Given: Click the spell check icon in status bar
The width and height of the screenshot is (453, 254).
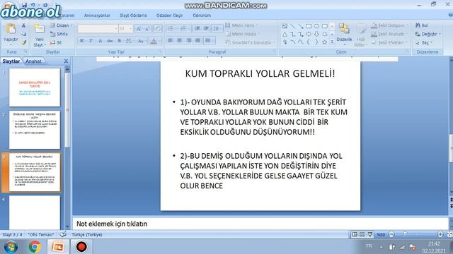Looking at the screenshot, I should click(63, 234).
